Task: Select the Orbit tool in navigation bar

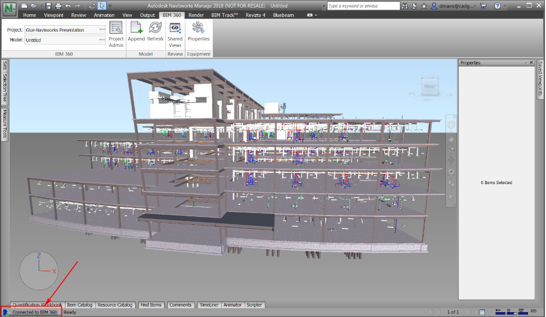Action: (x=451, y=160)
